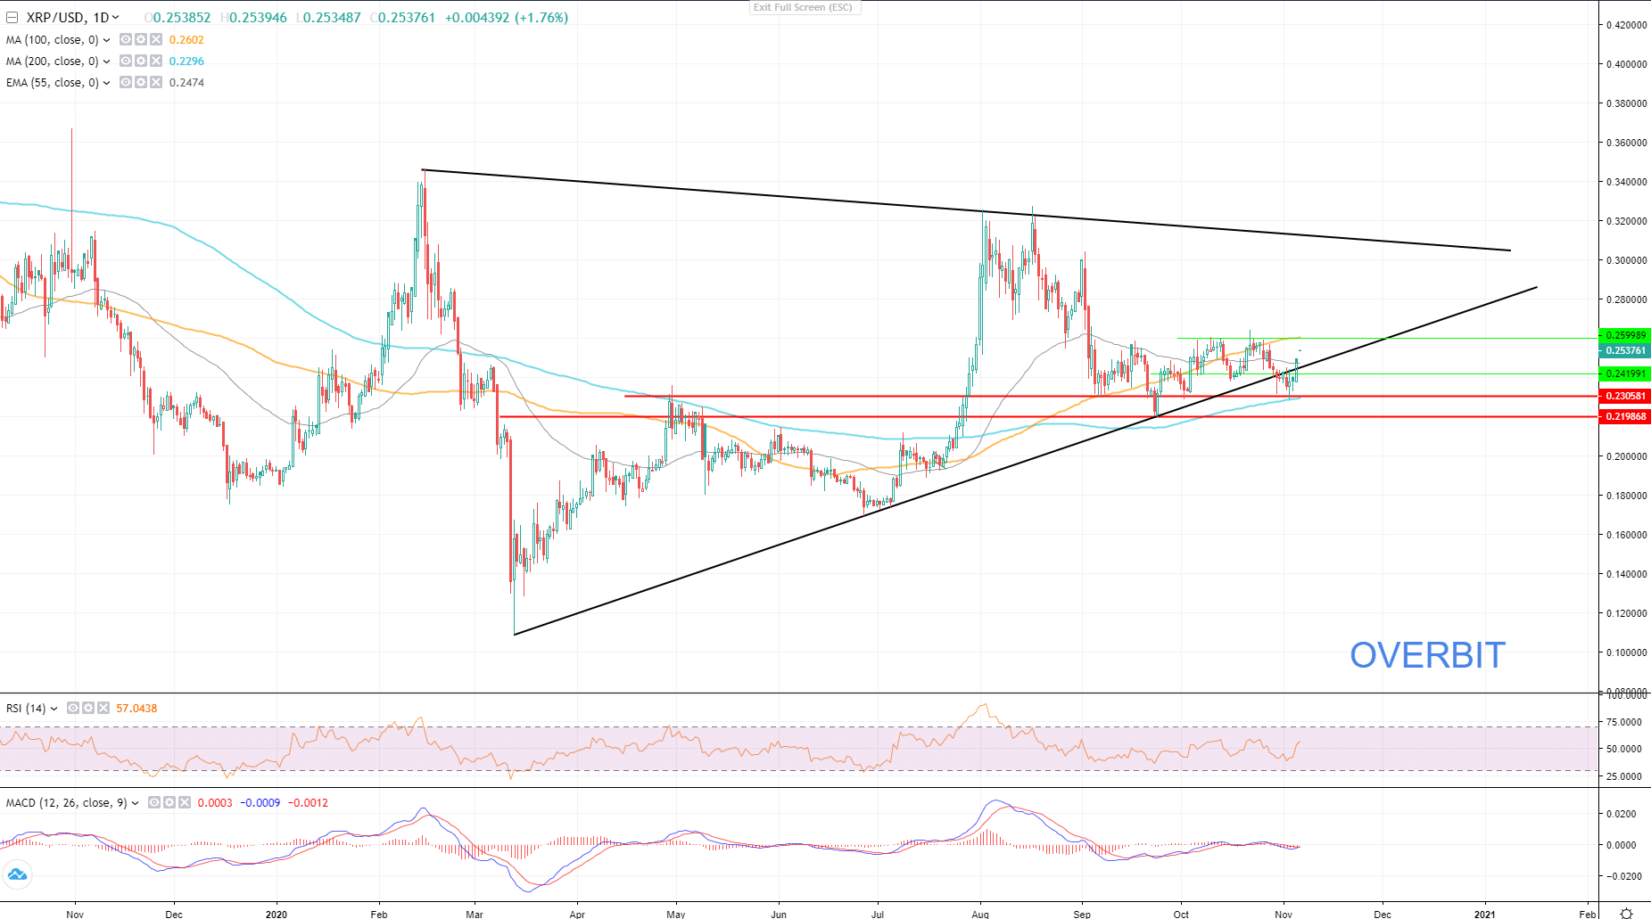Remove the MACD indicator via X

185,803
